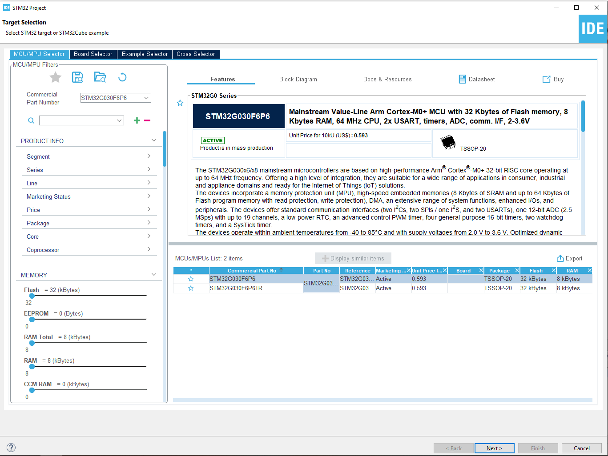Click the Datasheet document icon
Screen dimensions: 608x456
coord(463,79)
